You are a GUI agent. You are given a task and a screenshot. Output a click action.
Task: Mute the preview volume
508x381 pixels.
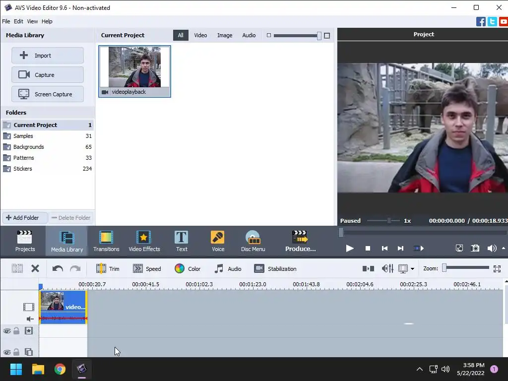(x=492, y=249)
